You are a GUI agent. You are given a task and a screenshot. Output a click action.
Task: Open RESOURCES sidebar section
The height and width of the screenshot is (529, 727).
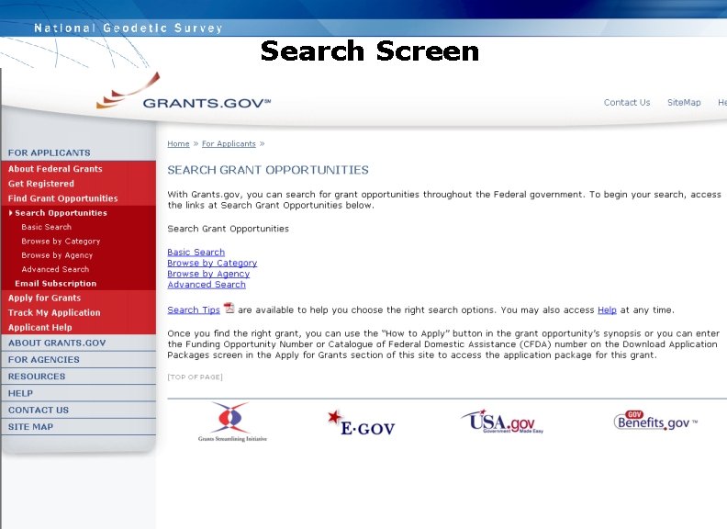tap(37, 377)
